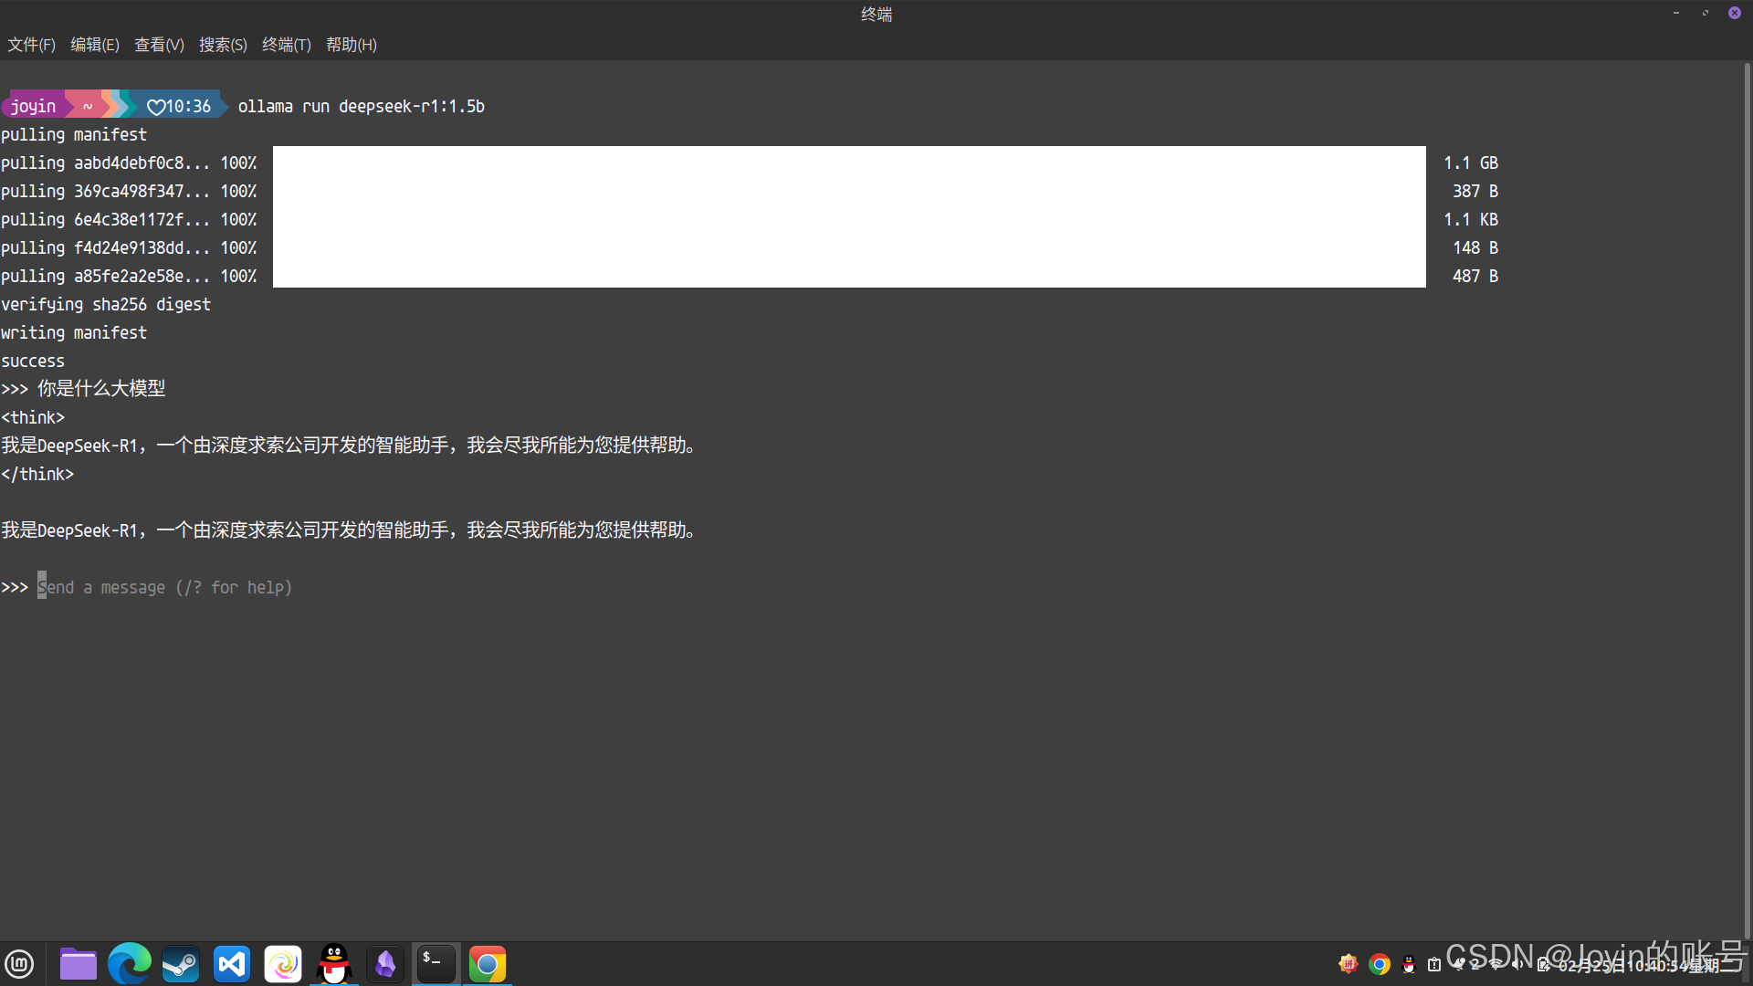Open Google Chrome from the taskbar
This screenshot has height=986, width=1753.
click(488, 964)
